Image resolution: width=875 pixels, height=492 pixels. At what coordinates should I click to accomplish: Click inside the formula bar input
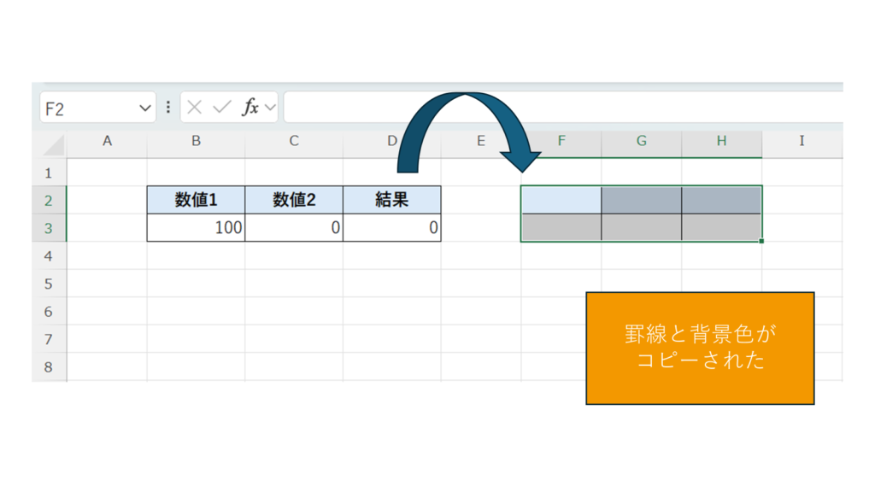(555, 108)
